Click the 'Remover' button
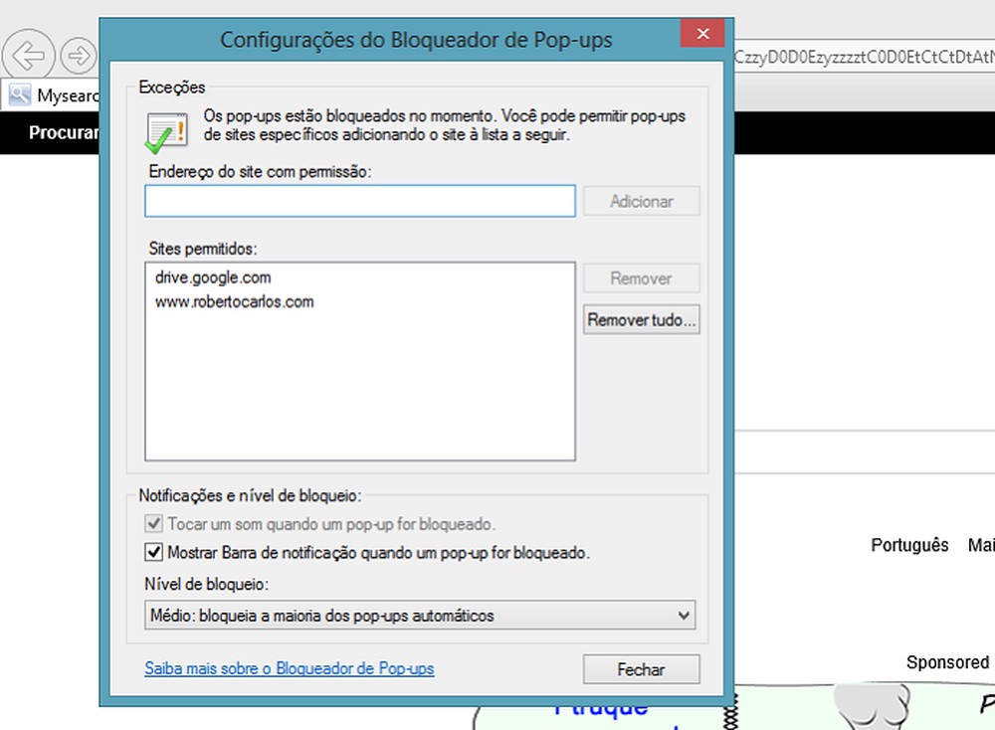 tap(641, 278)
